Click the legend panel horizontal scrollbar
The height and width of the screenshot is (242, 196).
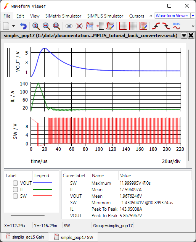(x=27, y=215)
